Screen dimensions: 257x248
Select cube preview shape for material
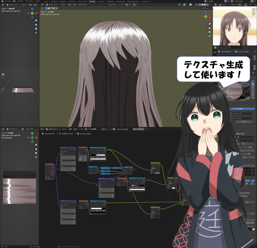253,87
